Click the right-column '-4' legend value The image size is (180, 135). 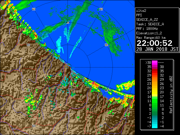click(162, 126)
